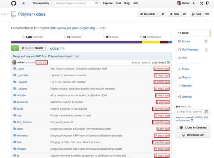The image size is (214, 158).
Task: Star the Polymer docs repository
Action: coord(174,14)
